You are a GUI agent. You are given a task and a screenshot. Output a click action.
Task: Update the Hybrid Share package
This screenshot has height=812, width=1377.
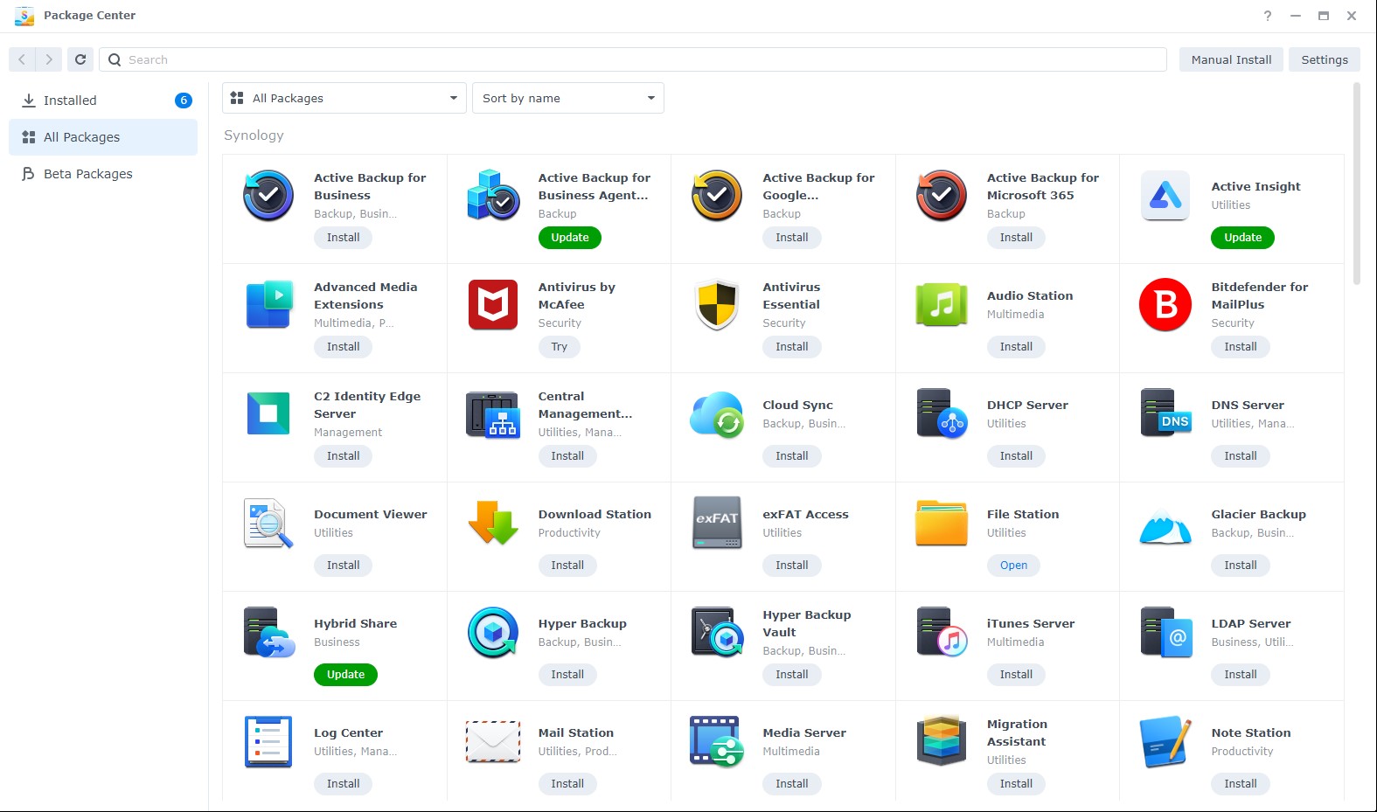coord(345,675)
